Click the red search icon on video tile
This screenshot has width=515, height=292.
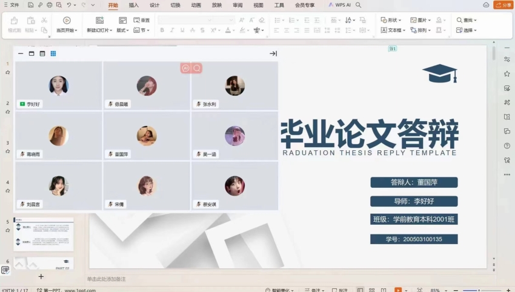197,68
